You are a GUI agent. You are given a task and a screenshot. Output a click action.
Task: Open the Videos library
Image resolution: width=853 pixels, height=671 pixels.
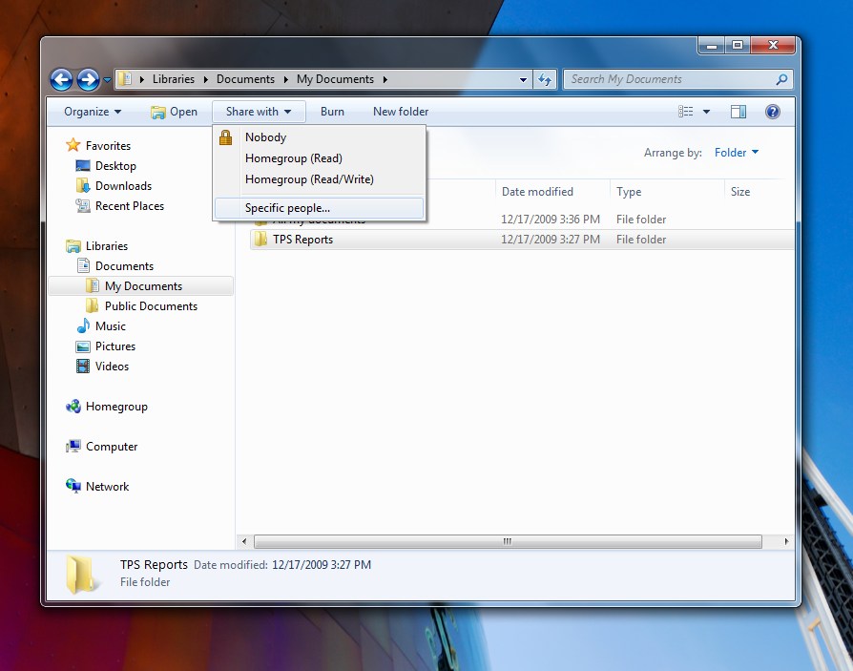tap(112, 367)
